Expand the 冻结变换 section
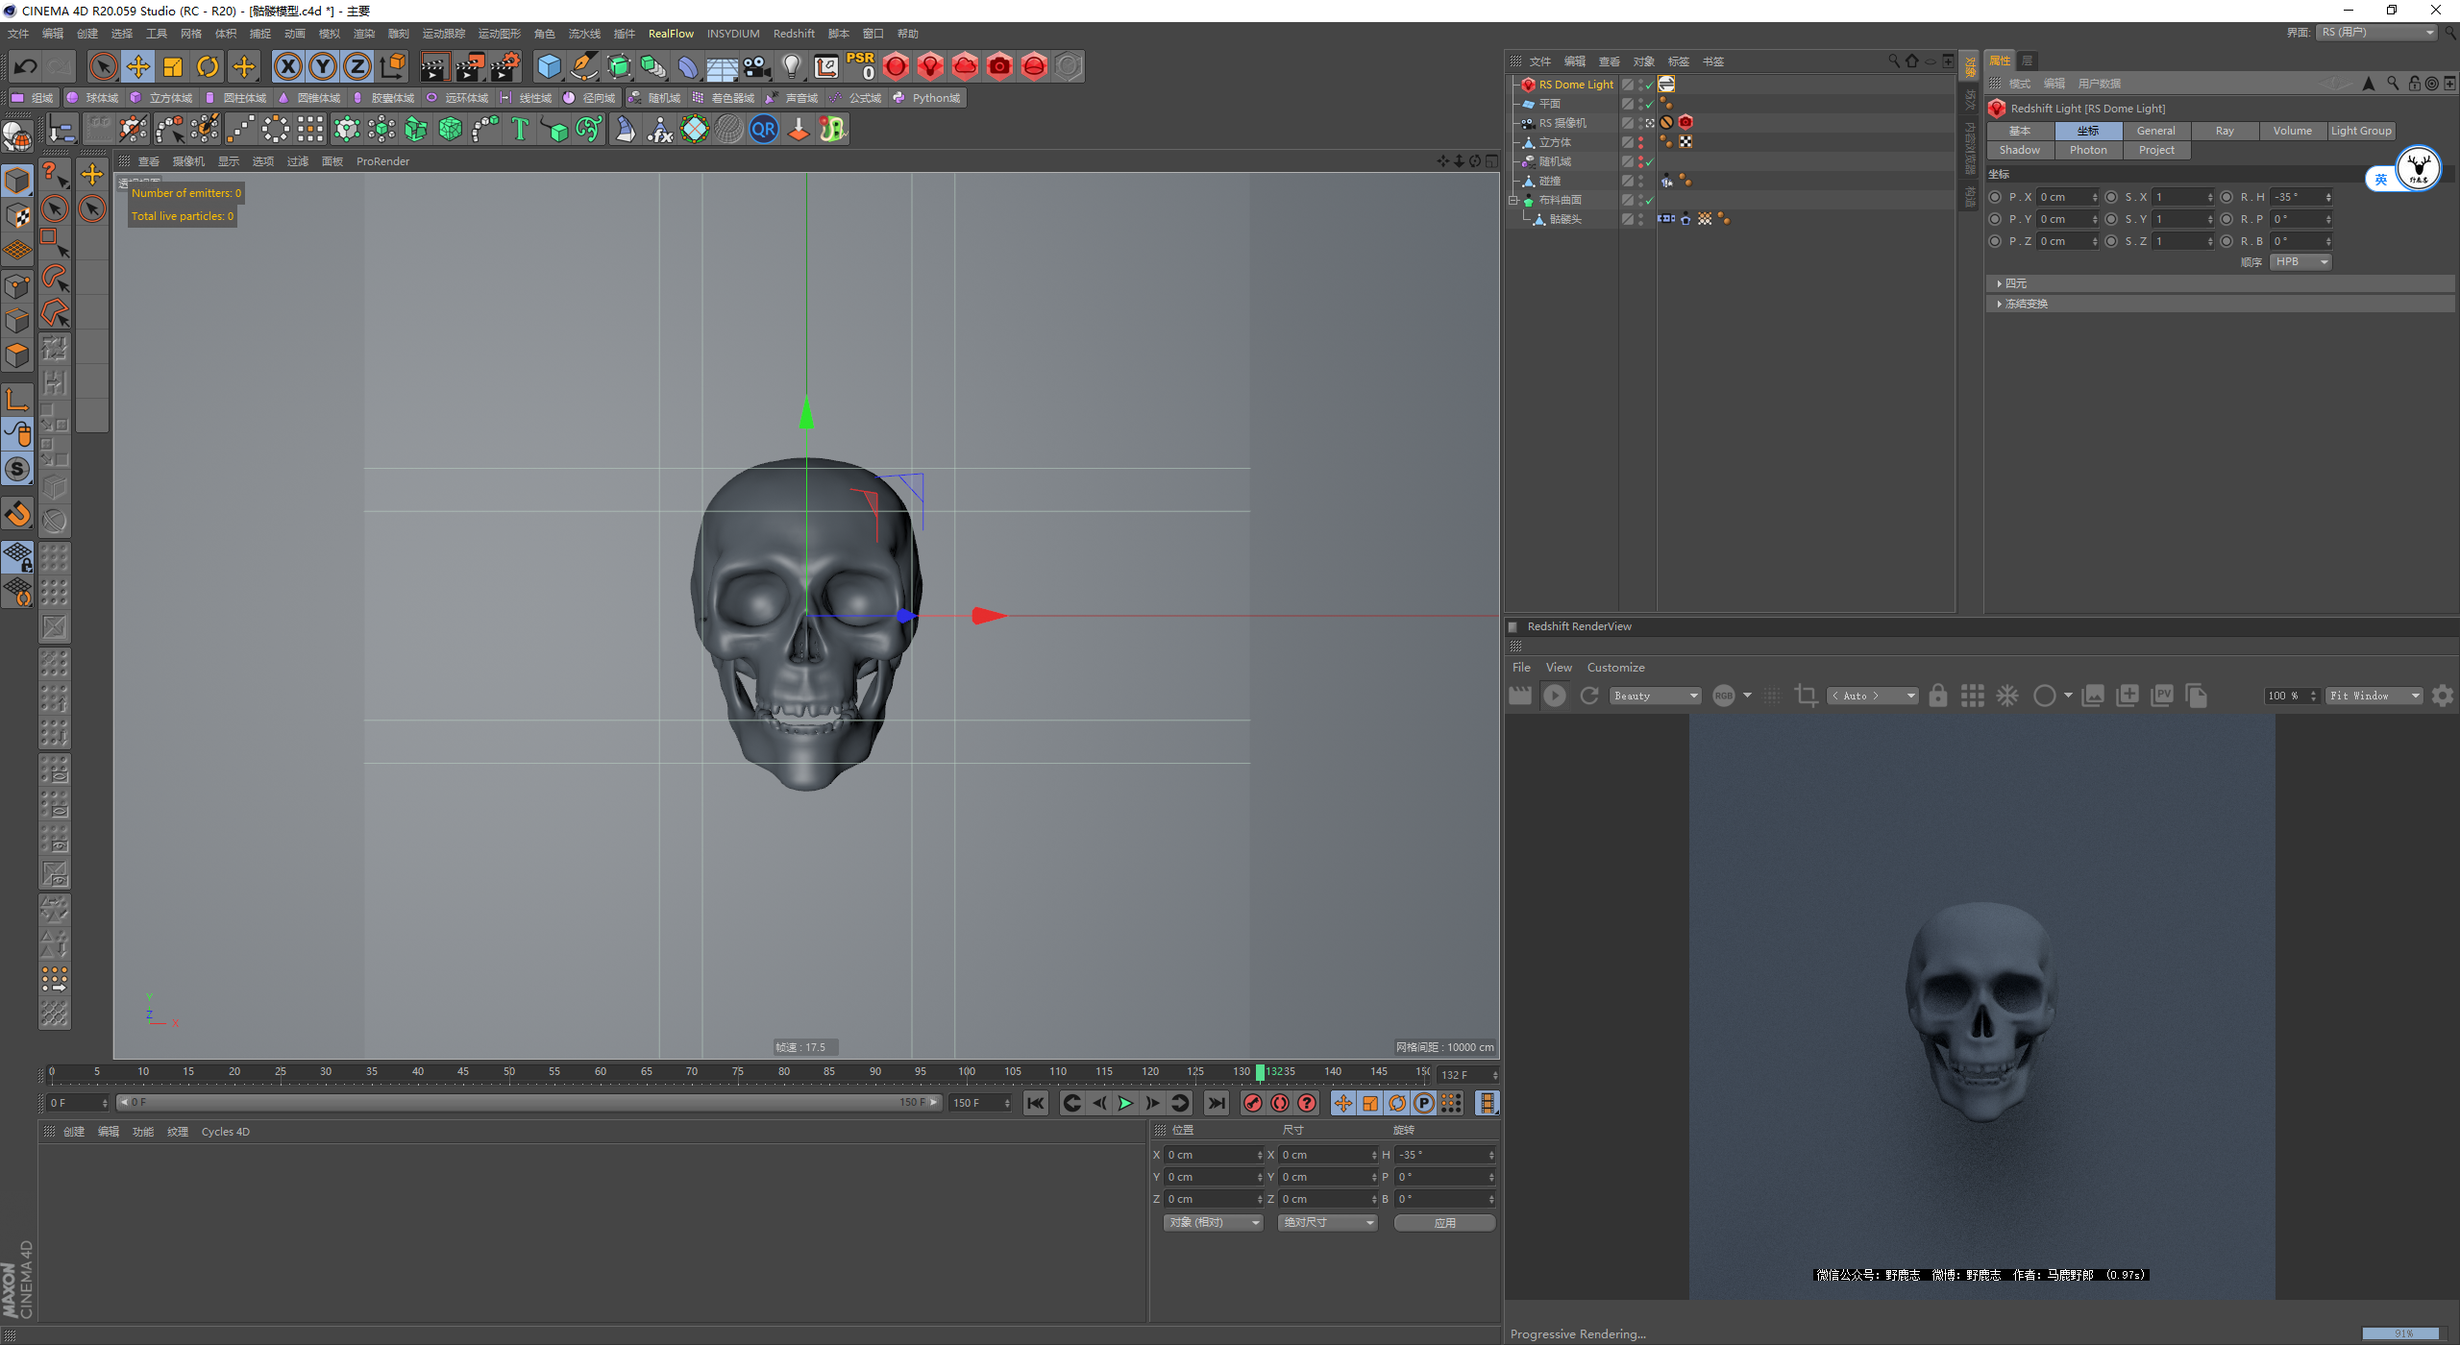2460x1345 pixels. [x=2026, y=304]
